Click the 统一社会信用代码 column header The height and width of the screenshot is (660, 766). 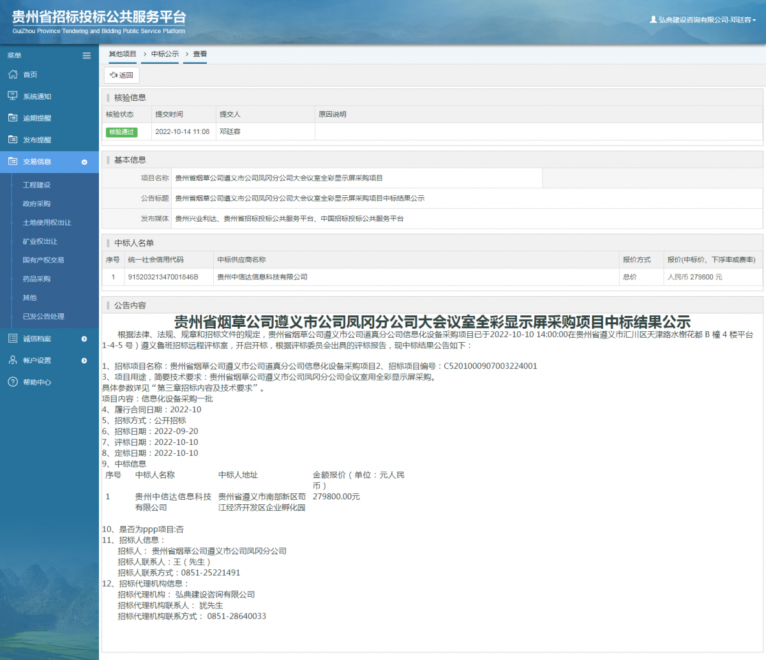point(156,260)
